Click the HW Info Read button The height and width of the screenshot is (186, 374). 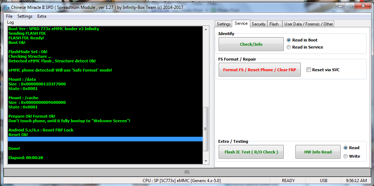[318, 152]
